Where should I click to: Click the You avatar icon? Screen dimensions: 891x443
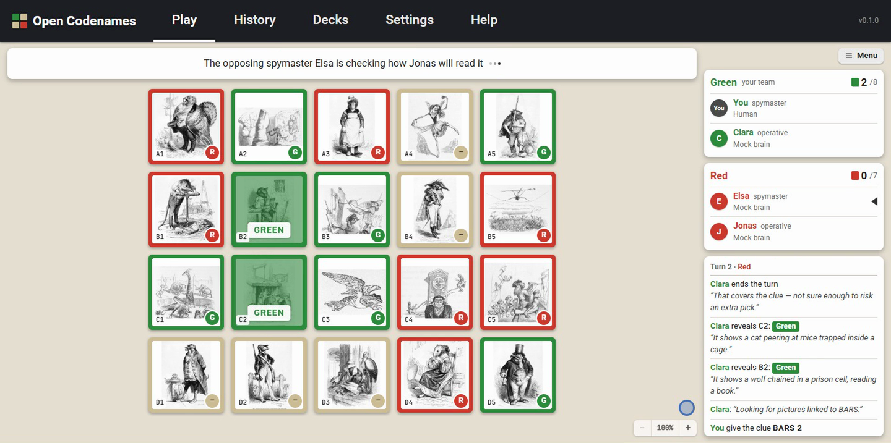pos(719,108)
